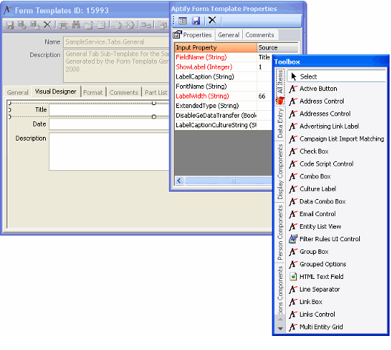Click scroll up arrow of toolbox tabs

pos(280,319)
